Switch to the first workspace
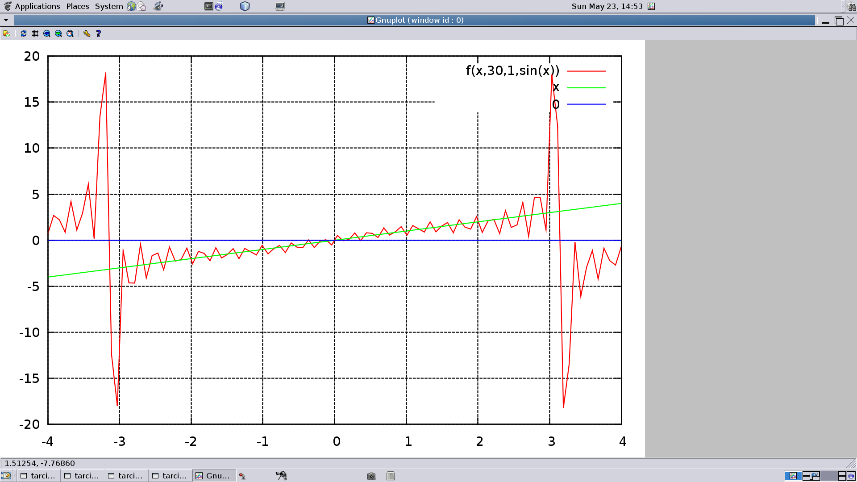 pos(793,476)
